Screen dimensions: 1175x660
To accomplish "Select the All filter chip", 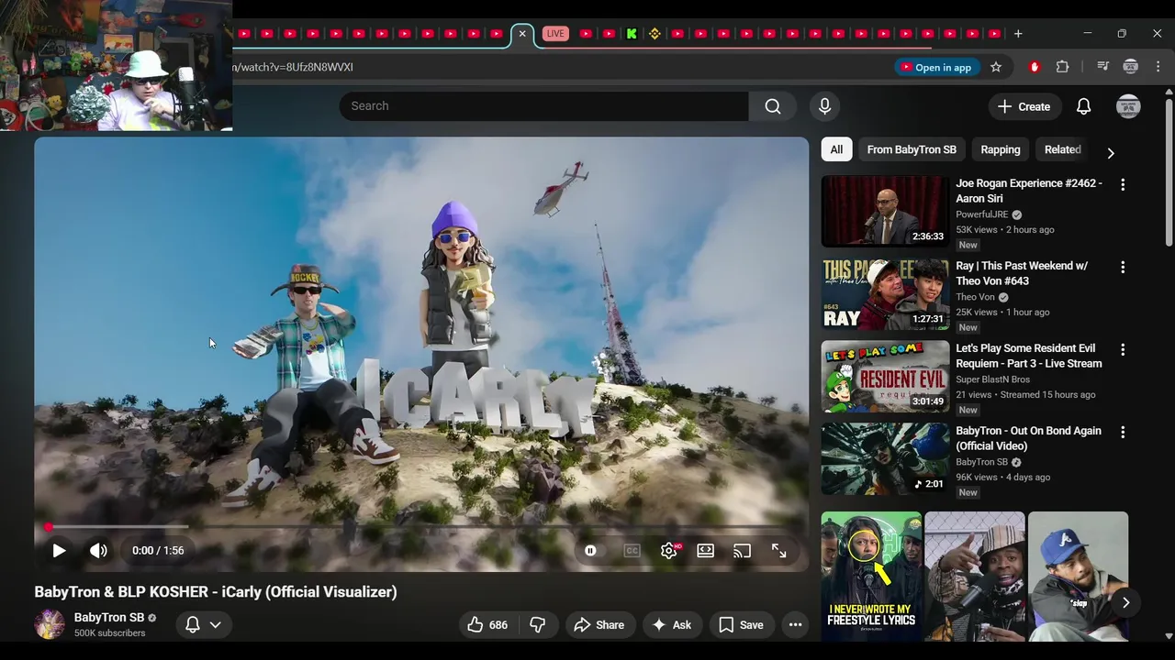I will pyautogui.click(x=836, y=149).
